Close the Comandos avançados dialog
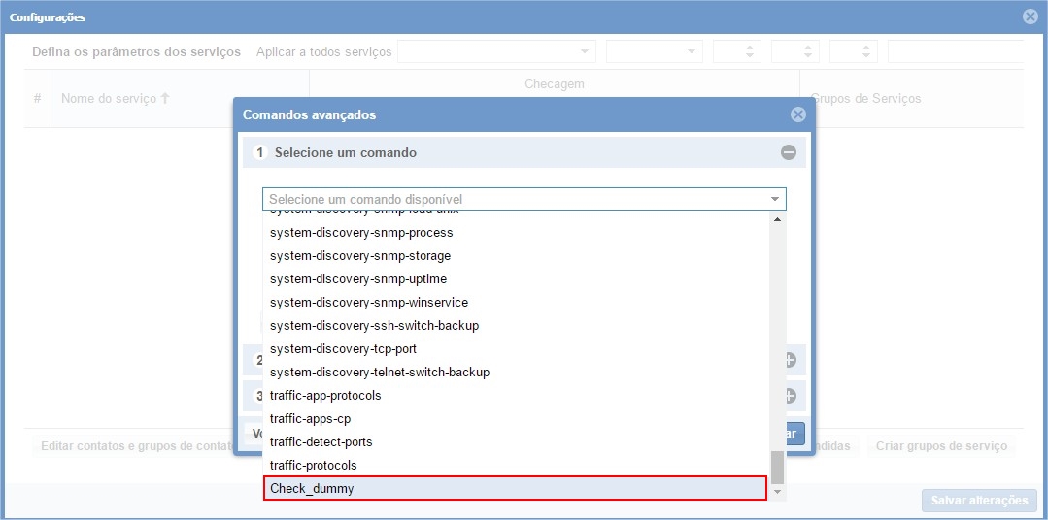This screenshot has width=1048, height=520. pyautogui.click(x=797, y=114)
